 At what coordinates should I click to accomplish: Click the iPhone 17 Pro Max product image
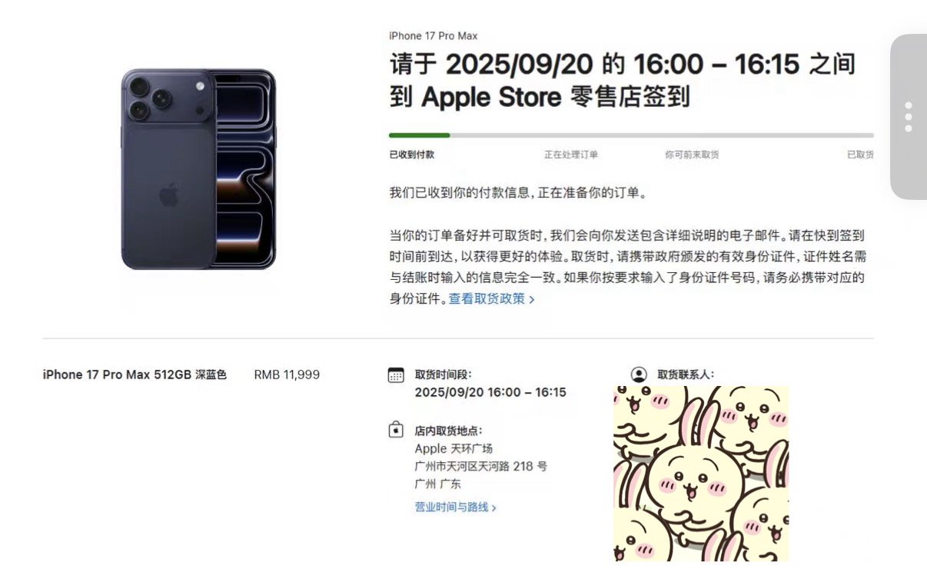pos(198,169)
